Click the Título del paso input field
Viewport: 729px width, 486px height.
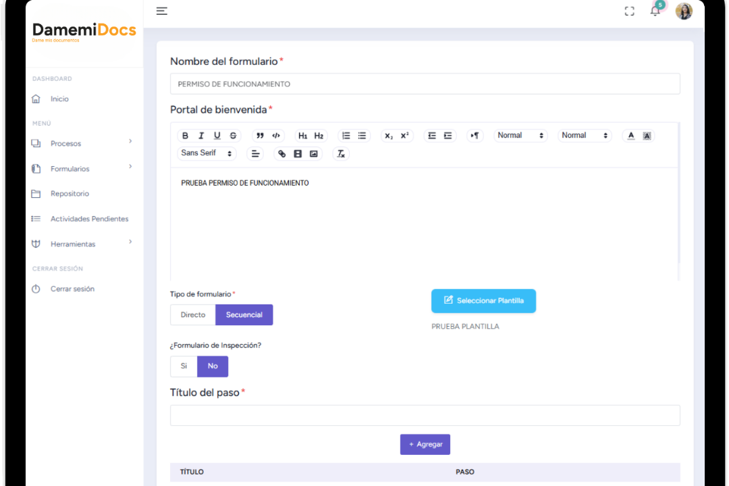[425, 416]
